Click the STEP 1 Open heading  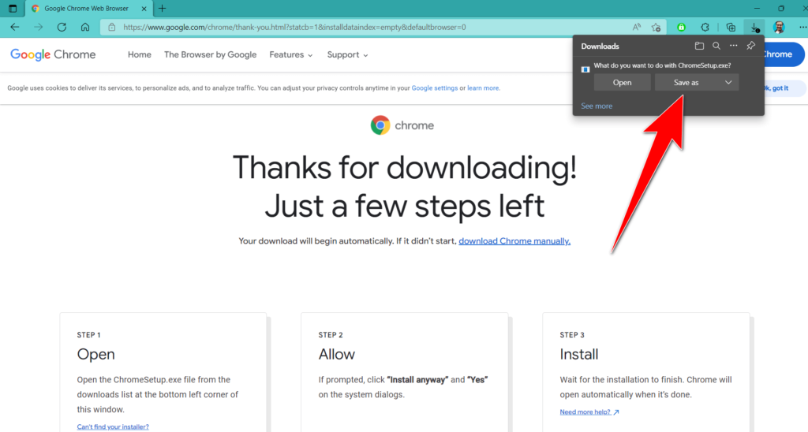coord(95,354)
